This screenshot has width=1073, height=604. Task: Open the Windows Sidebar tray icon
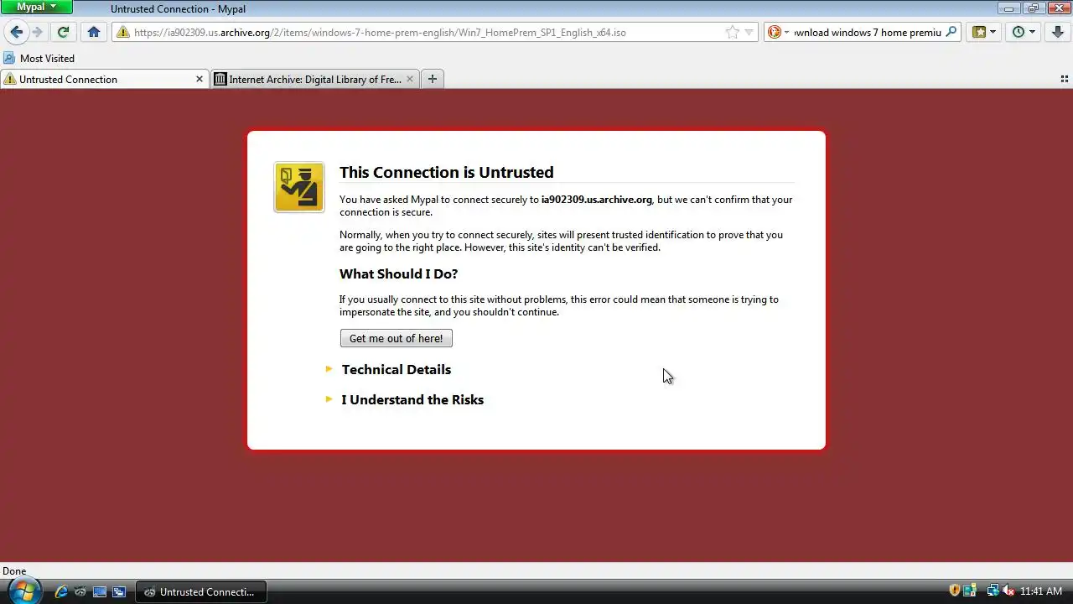970,591
